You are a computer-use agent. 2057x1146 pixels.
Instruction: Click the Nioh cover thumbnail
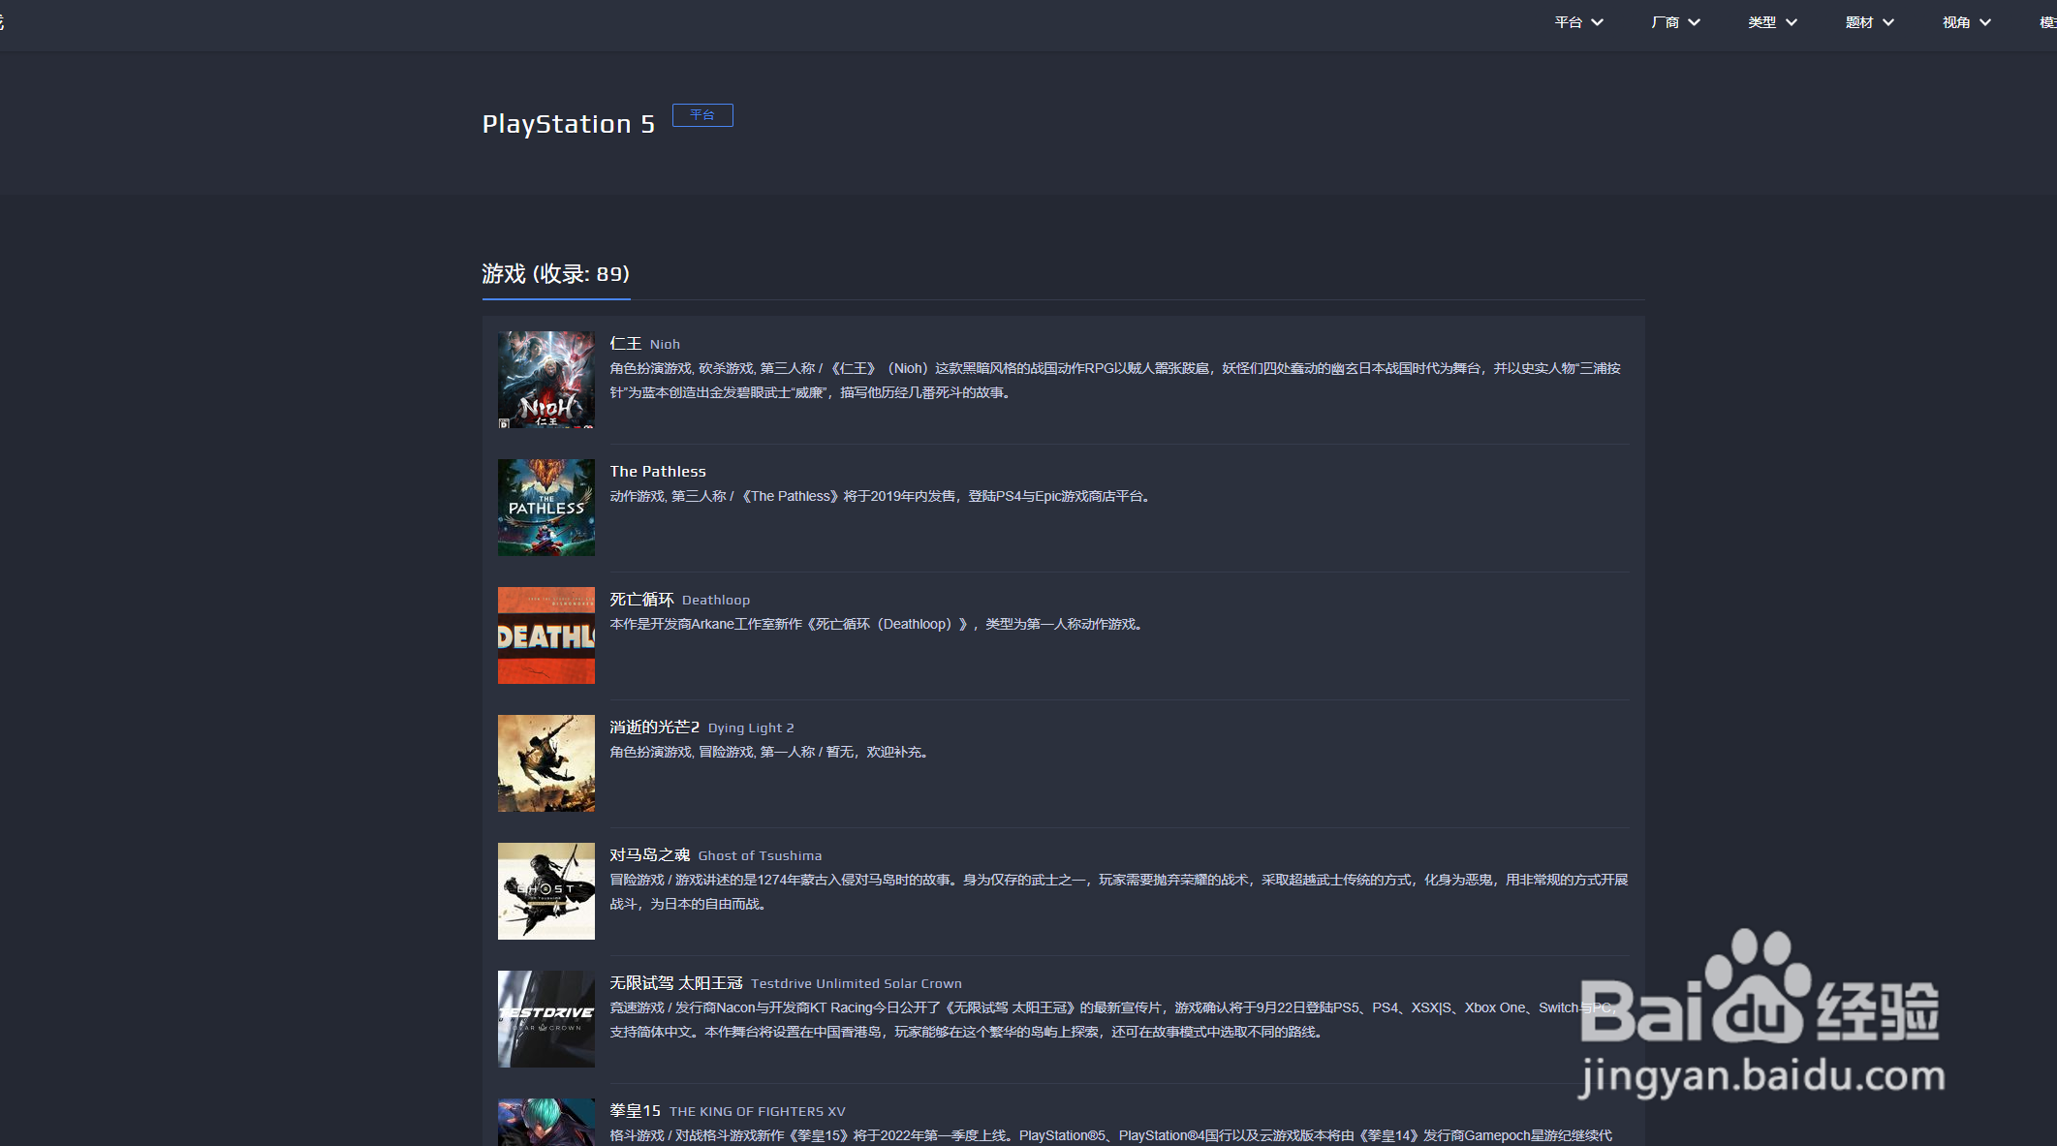pyautogui.click(x=545, y=380)
